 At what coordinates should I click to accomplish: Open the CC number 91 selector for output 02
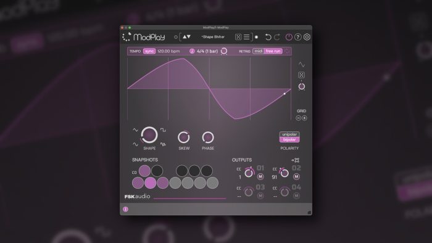(275, 177)
